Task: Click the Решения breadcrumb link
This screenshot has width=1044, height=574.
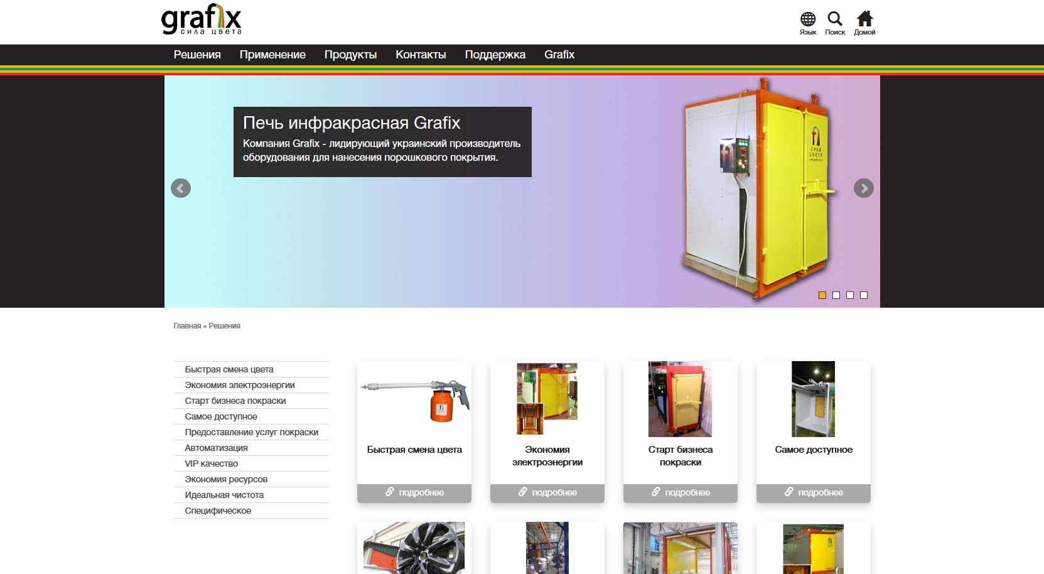Action: point(225,326)
